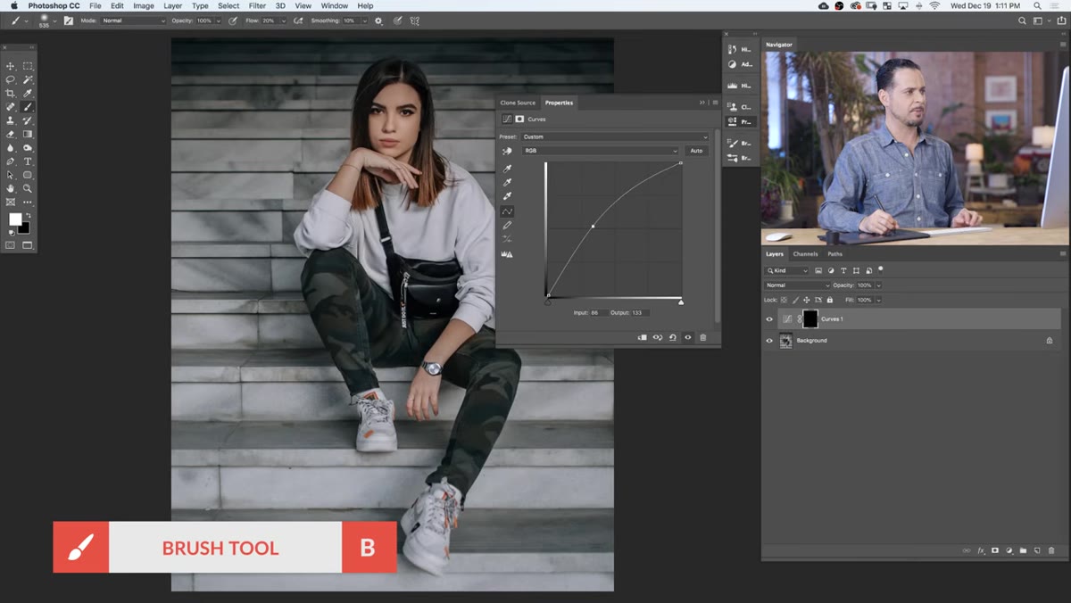Hide the Background layer
The width and height of the screenshot is (1071, 603).
point(769,341)
